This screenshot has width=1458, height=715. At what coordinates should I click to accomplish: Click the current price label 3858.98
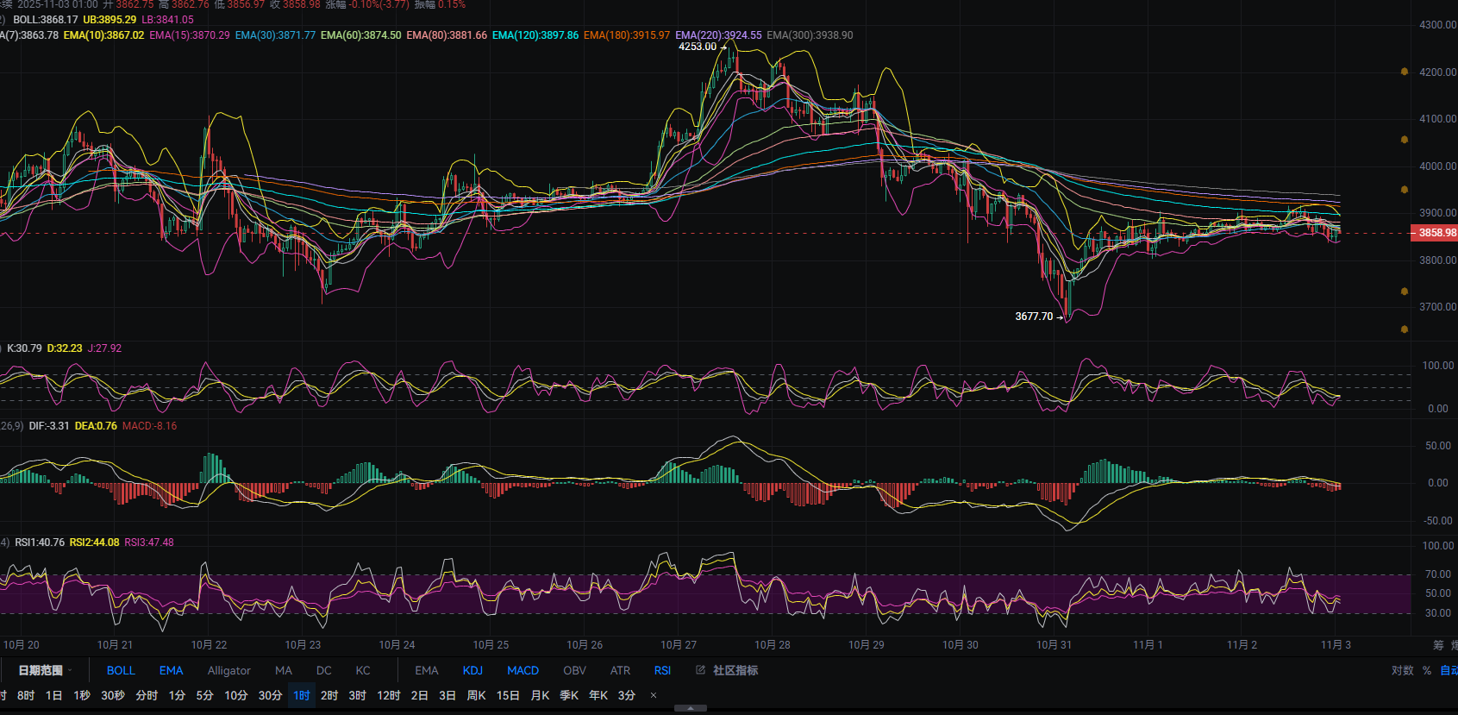[1435, 233]
